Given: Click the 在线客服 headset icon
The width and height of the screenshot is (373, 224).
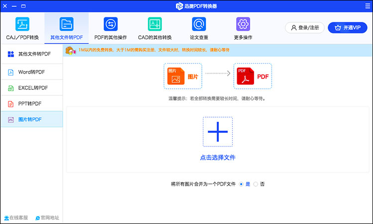Looking at the screenshot, I should point(6,218).
